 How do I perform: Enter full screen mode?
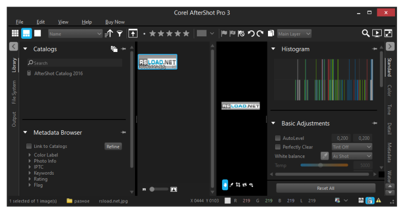click(388, 33)
